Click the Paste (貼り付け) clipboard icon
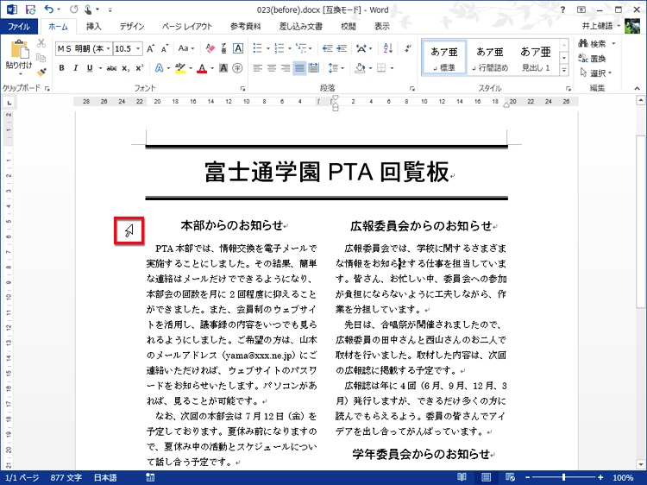The width and height of the screenshot is (647, 485). 19,49
